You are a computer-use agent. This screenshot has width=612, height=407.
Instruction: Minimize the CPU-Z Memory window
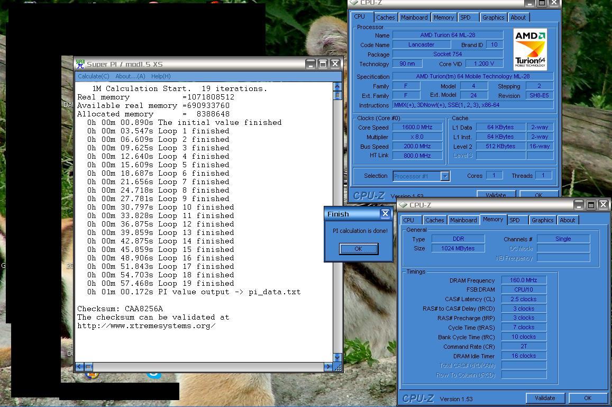(x=579, y=205)
